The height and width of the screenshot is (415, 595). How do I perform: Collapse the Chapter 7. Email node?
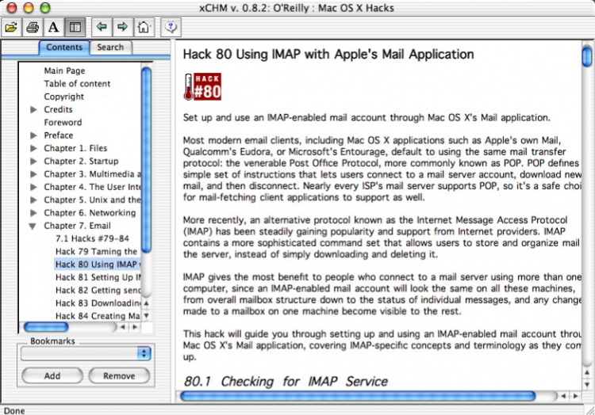(x=33, y=226)
